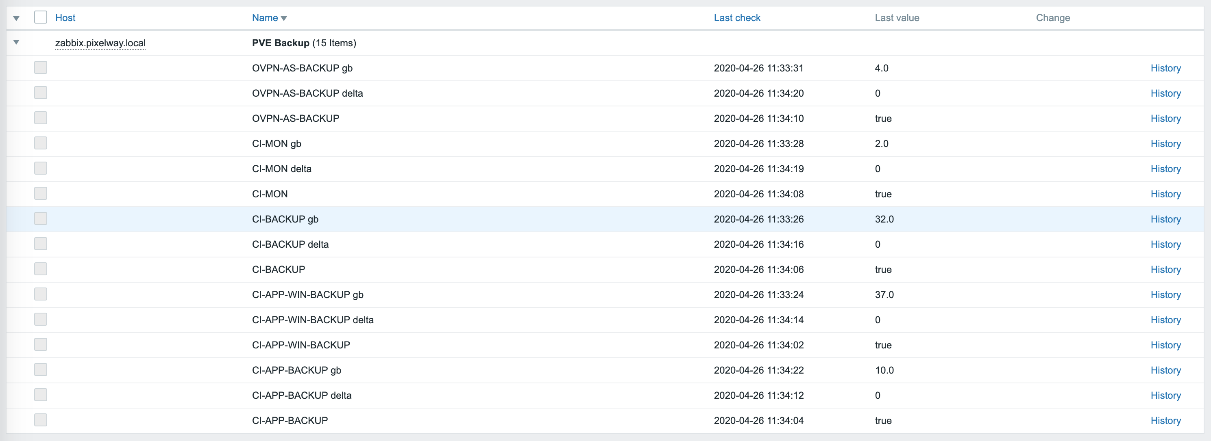Viewport: 1211px width, 441px height.
Task: View History of CI-MON gb
Action: 1165,144
